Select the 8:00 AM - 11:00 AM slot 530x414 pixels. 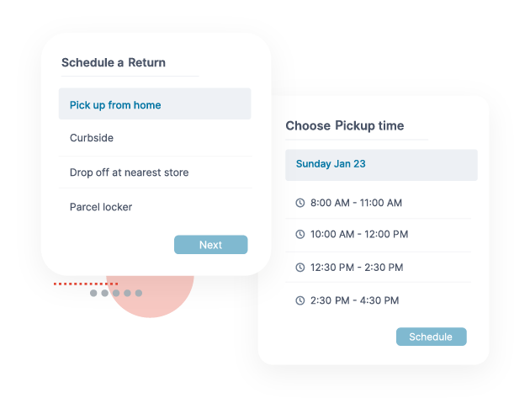click(378, 203)
